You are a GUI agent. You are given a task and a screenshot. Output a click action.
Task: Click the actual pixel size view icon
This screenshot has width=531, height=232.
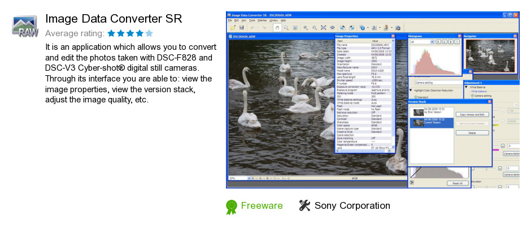click(x=333, y=28)
